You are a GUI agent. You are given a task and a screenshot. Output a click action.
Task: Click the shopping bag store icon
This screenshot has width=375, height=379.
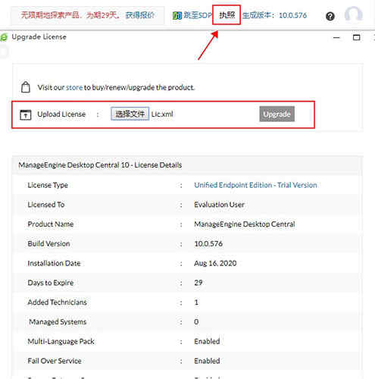coord(26,87)
